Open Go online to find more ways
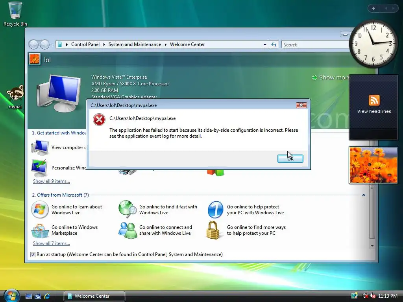The image size is (403, 302). pos(256,230)
